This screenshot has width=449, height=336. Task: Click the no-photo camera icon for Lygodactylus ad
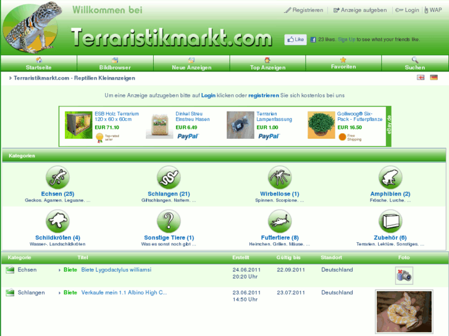(x=404, y=276)
